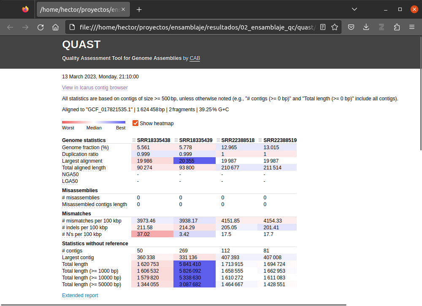Go back to the previous page

10,27
